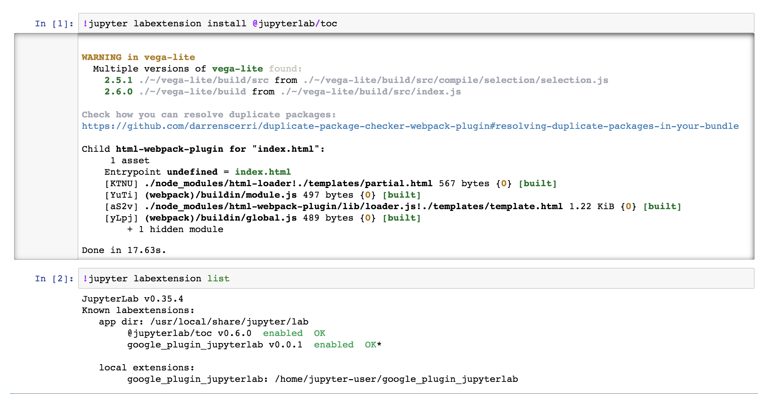Click the google_plugin_jupyterlab home path line
Viewport: 762px width, 394px height.
(322, 378)
